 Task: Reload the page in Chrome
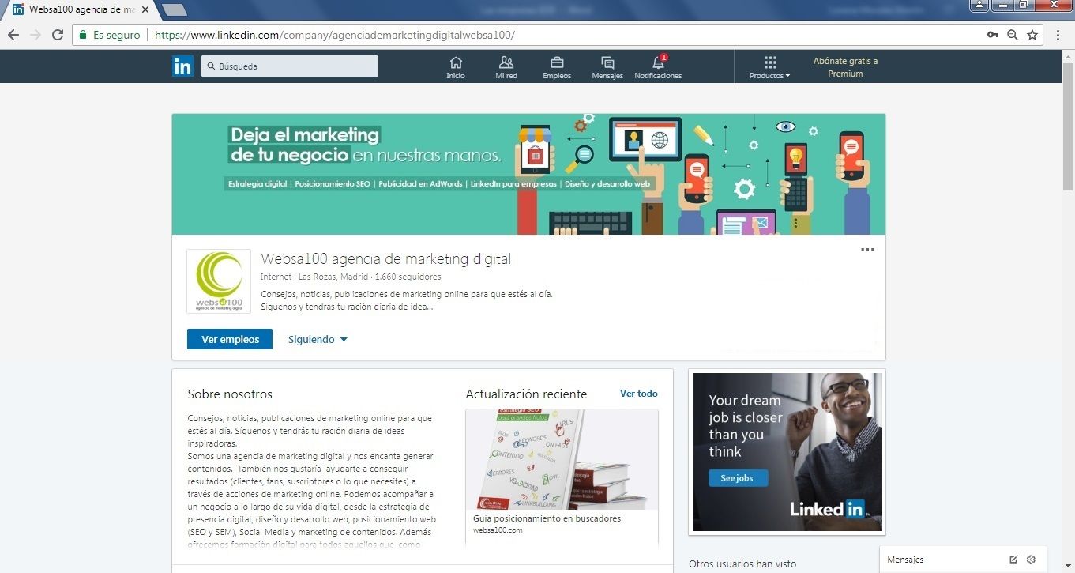(57, 35)
